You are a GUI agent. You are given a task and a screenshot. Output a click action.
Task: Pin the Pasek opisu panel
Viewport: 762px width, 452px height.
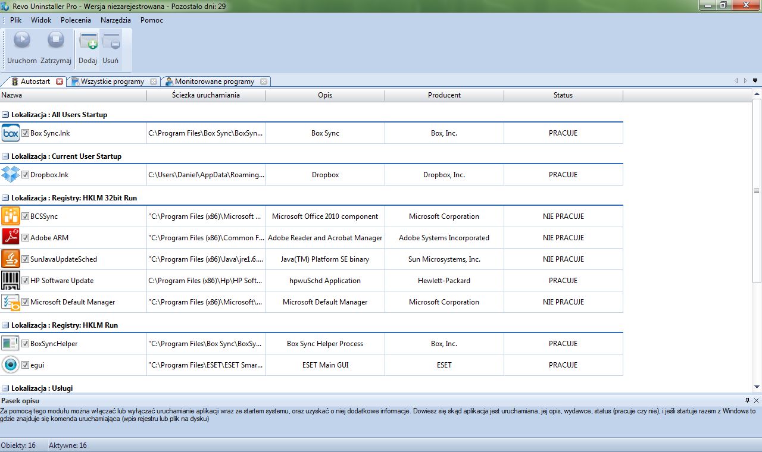point(747,401)
